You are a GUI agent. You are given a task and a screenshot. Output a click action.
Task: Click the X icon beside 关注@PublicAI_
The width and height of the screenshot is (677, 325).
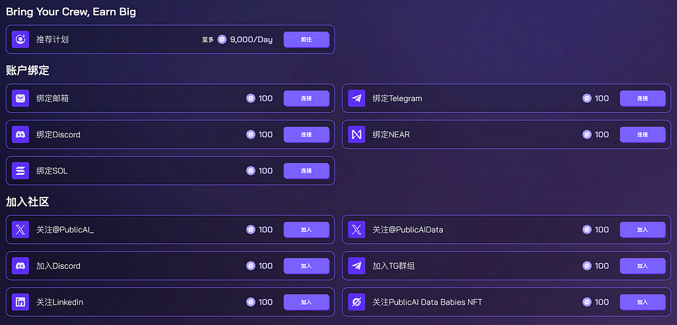coord(20,230)
